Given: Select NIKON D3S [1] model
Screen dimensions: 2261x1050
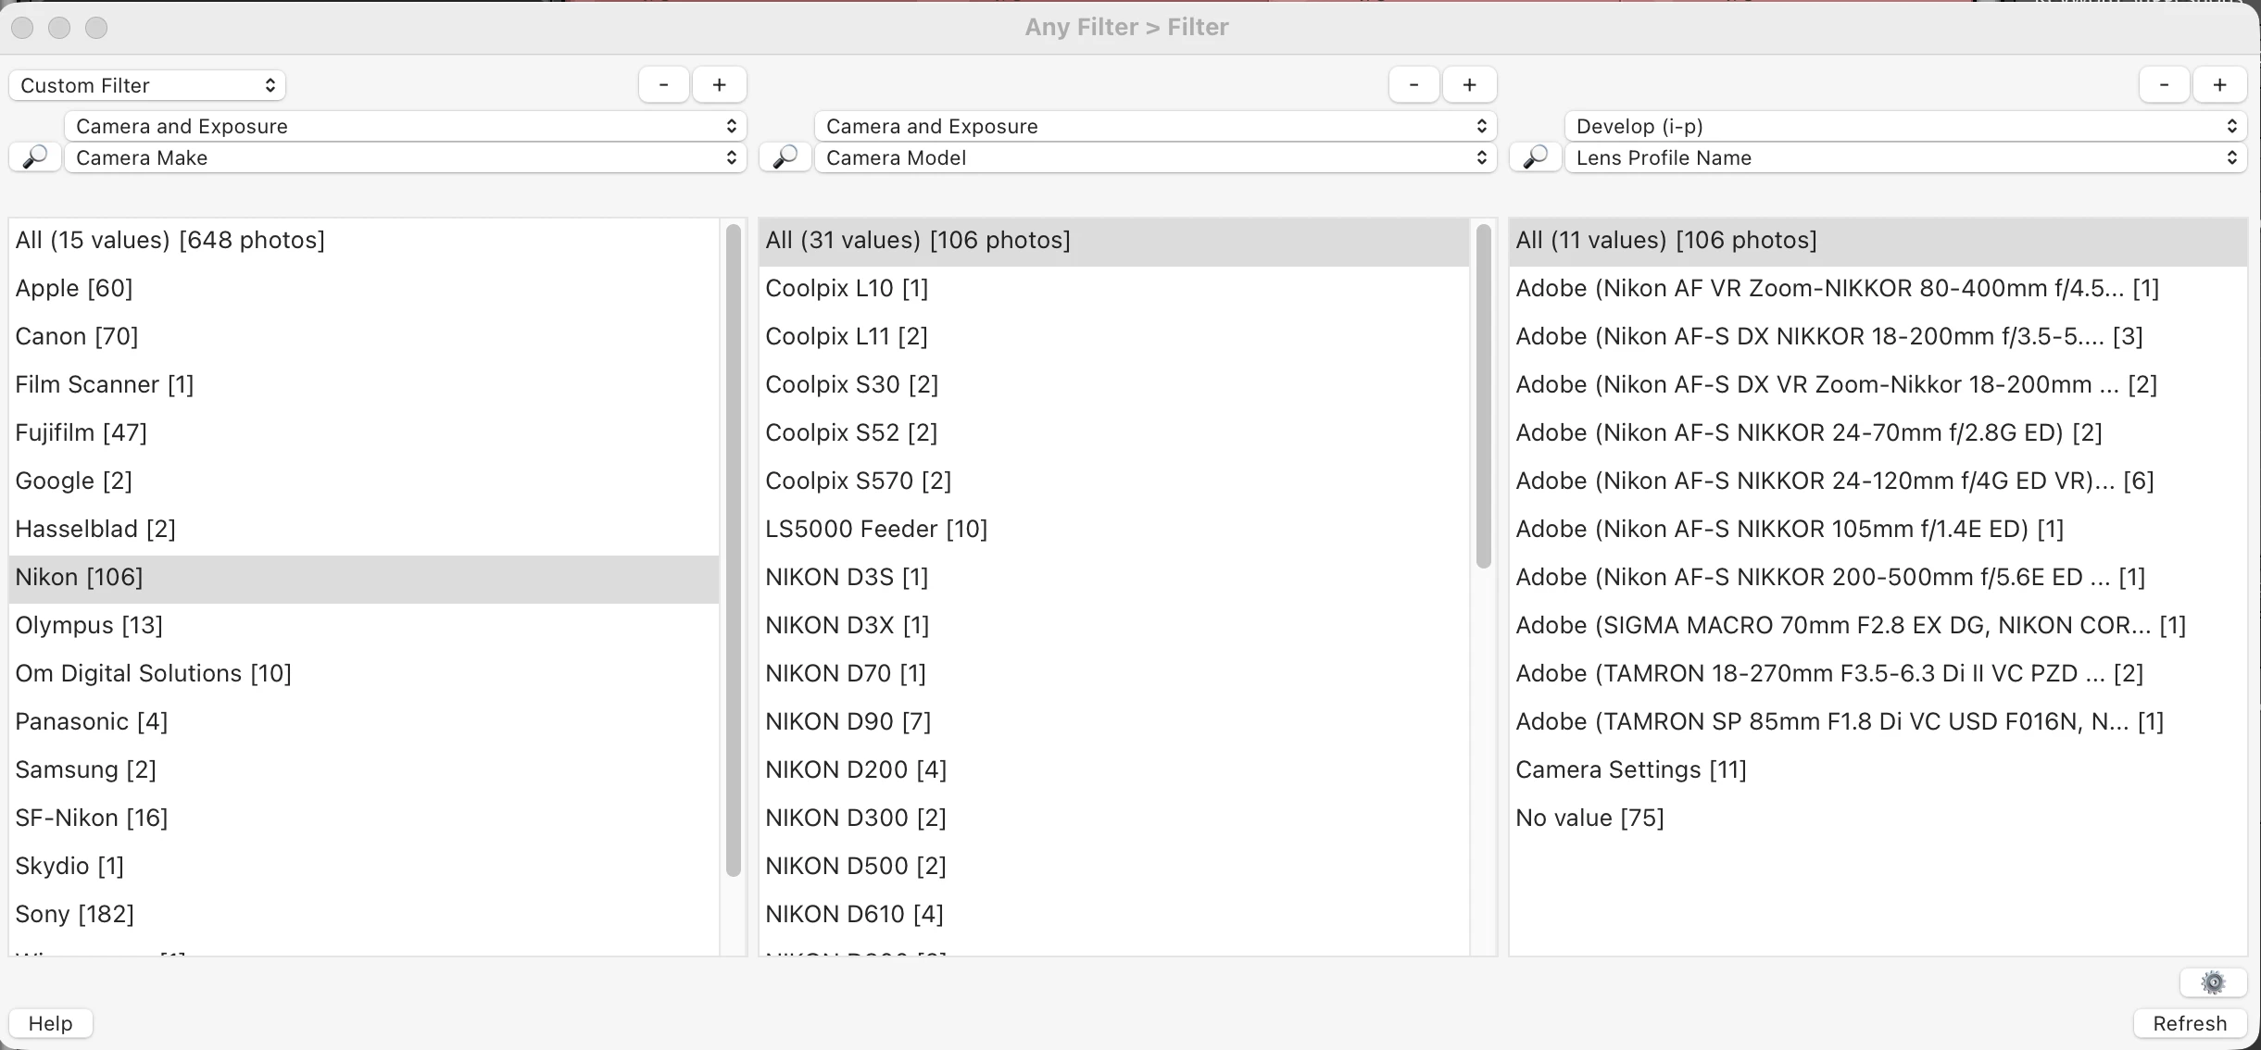Looking at the screenshot, I should (x=1114, y=578).
